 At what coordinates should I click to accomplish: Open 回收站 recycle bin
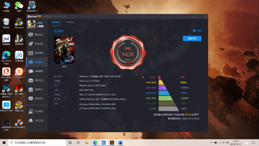[x=6, y=23]
